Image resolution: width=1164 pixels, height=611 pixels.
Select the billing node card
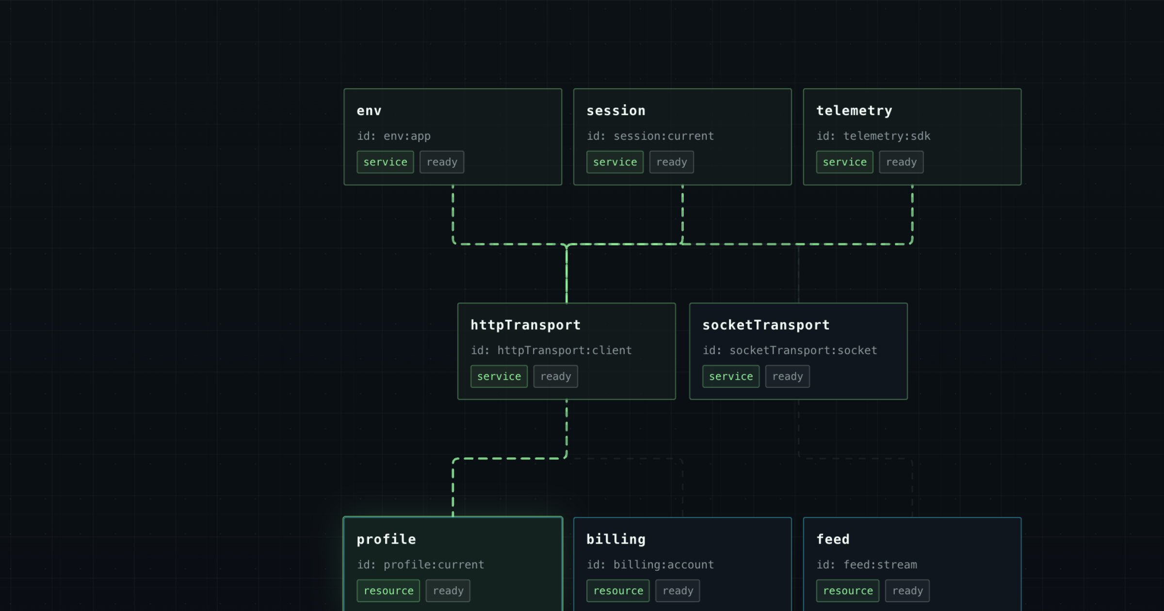pyautogui.click(x=682, y=564)
